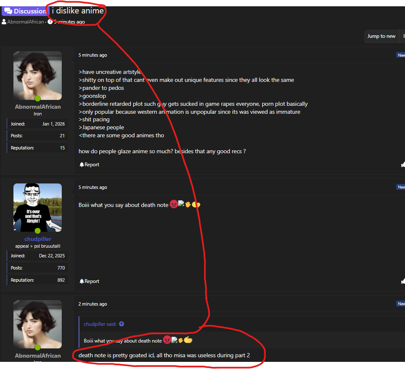This screenshot has height=369, width=405.
Task: Open the chudpiller username link
Action: click(x=38, y=239)
